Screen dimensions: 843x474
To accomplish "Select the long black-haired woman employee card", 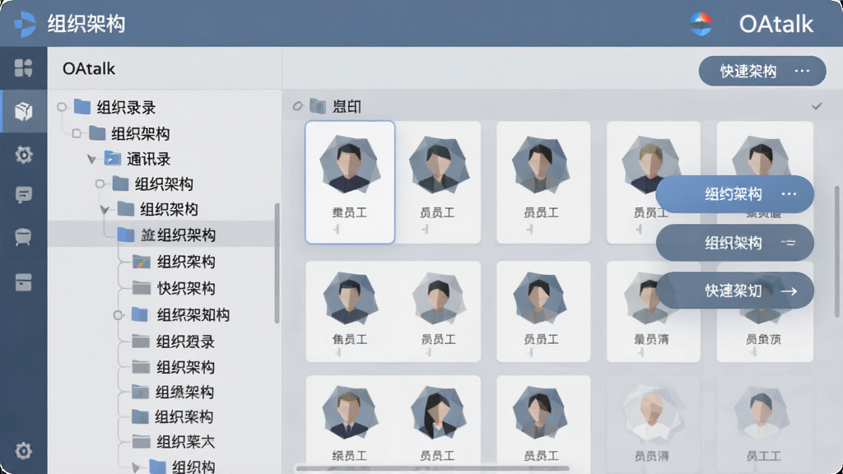I will pos(438,422).
